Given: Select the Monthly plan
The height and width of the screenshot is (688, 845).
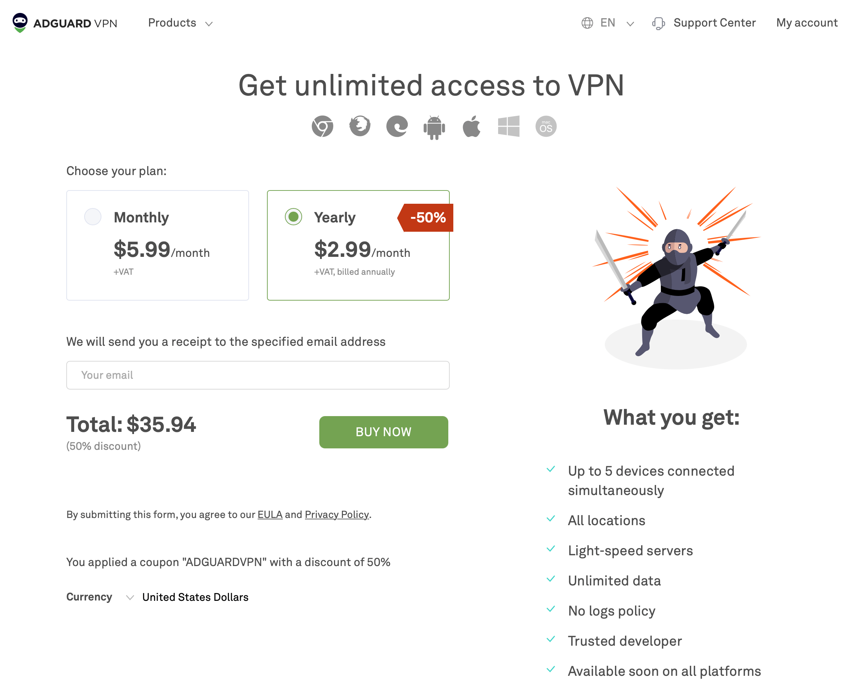Looking at the screenshot, I should pos(157,245).
